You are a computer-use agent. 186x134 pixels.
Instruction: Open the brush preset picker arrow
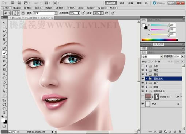[x=19, y=13]
